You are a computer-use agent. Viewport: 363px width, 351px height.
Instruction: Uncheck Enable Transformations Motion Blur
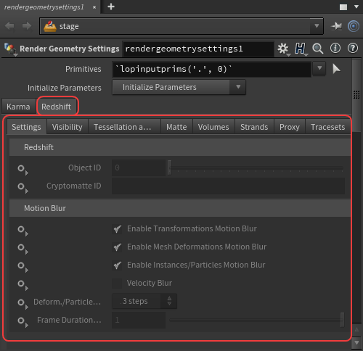(x=118, y=228)
